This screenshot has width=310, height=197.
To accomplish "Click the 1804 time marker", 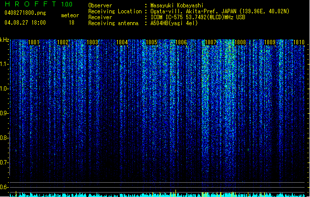I will coord(122,42).
